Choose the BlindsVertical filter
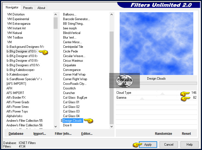Screen dimensions: 202x150 click(72, 33)
